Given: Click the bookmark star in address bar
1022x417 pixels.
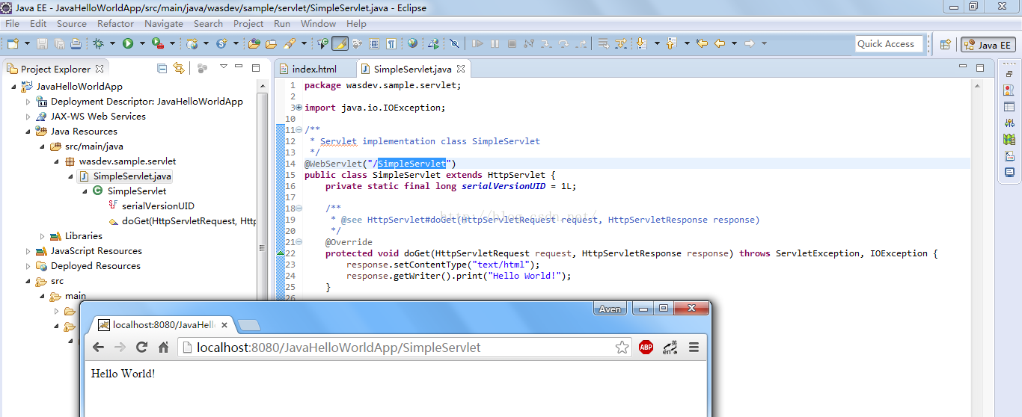Looking at the screenshot, I should point(622,347).
